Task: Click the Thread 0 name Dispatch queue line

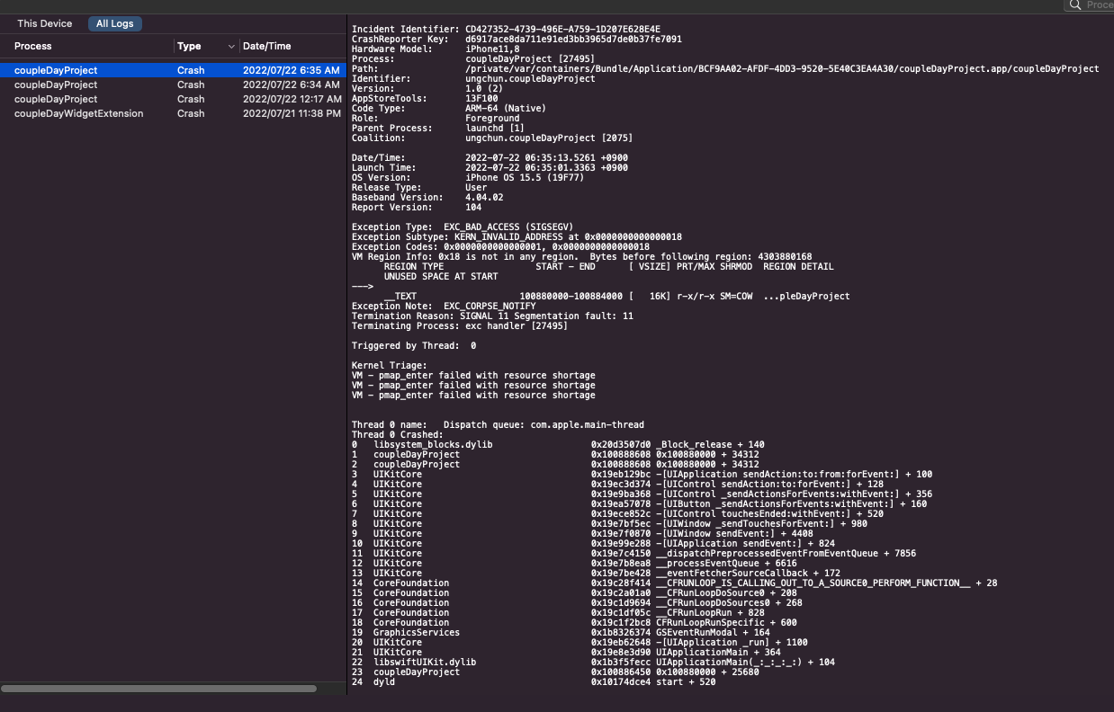Action: (498, 425)
